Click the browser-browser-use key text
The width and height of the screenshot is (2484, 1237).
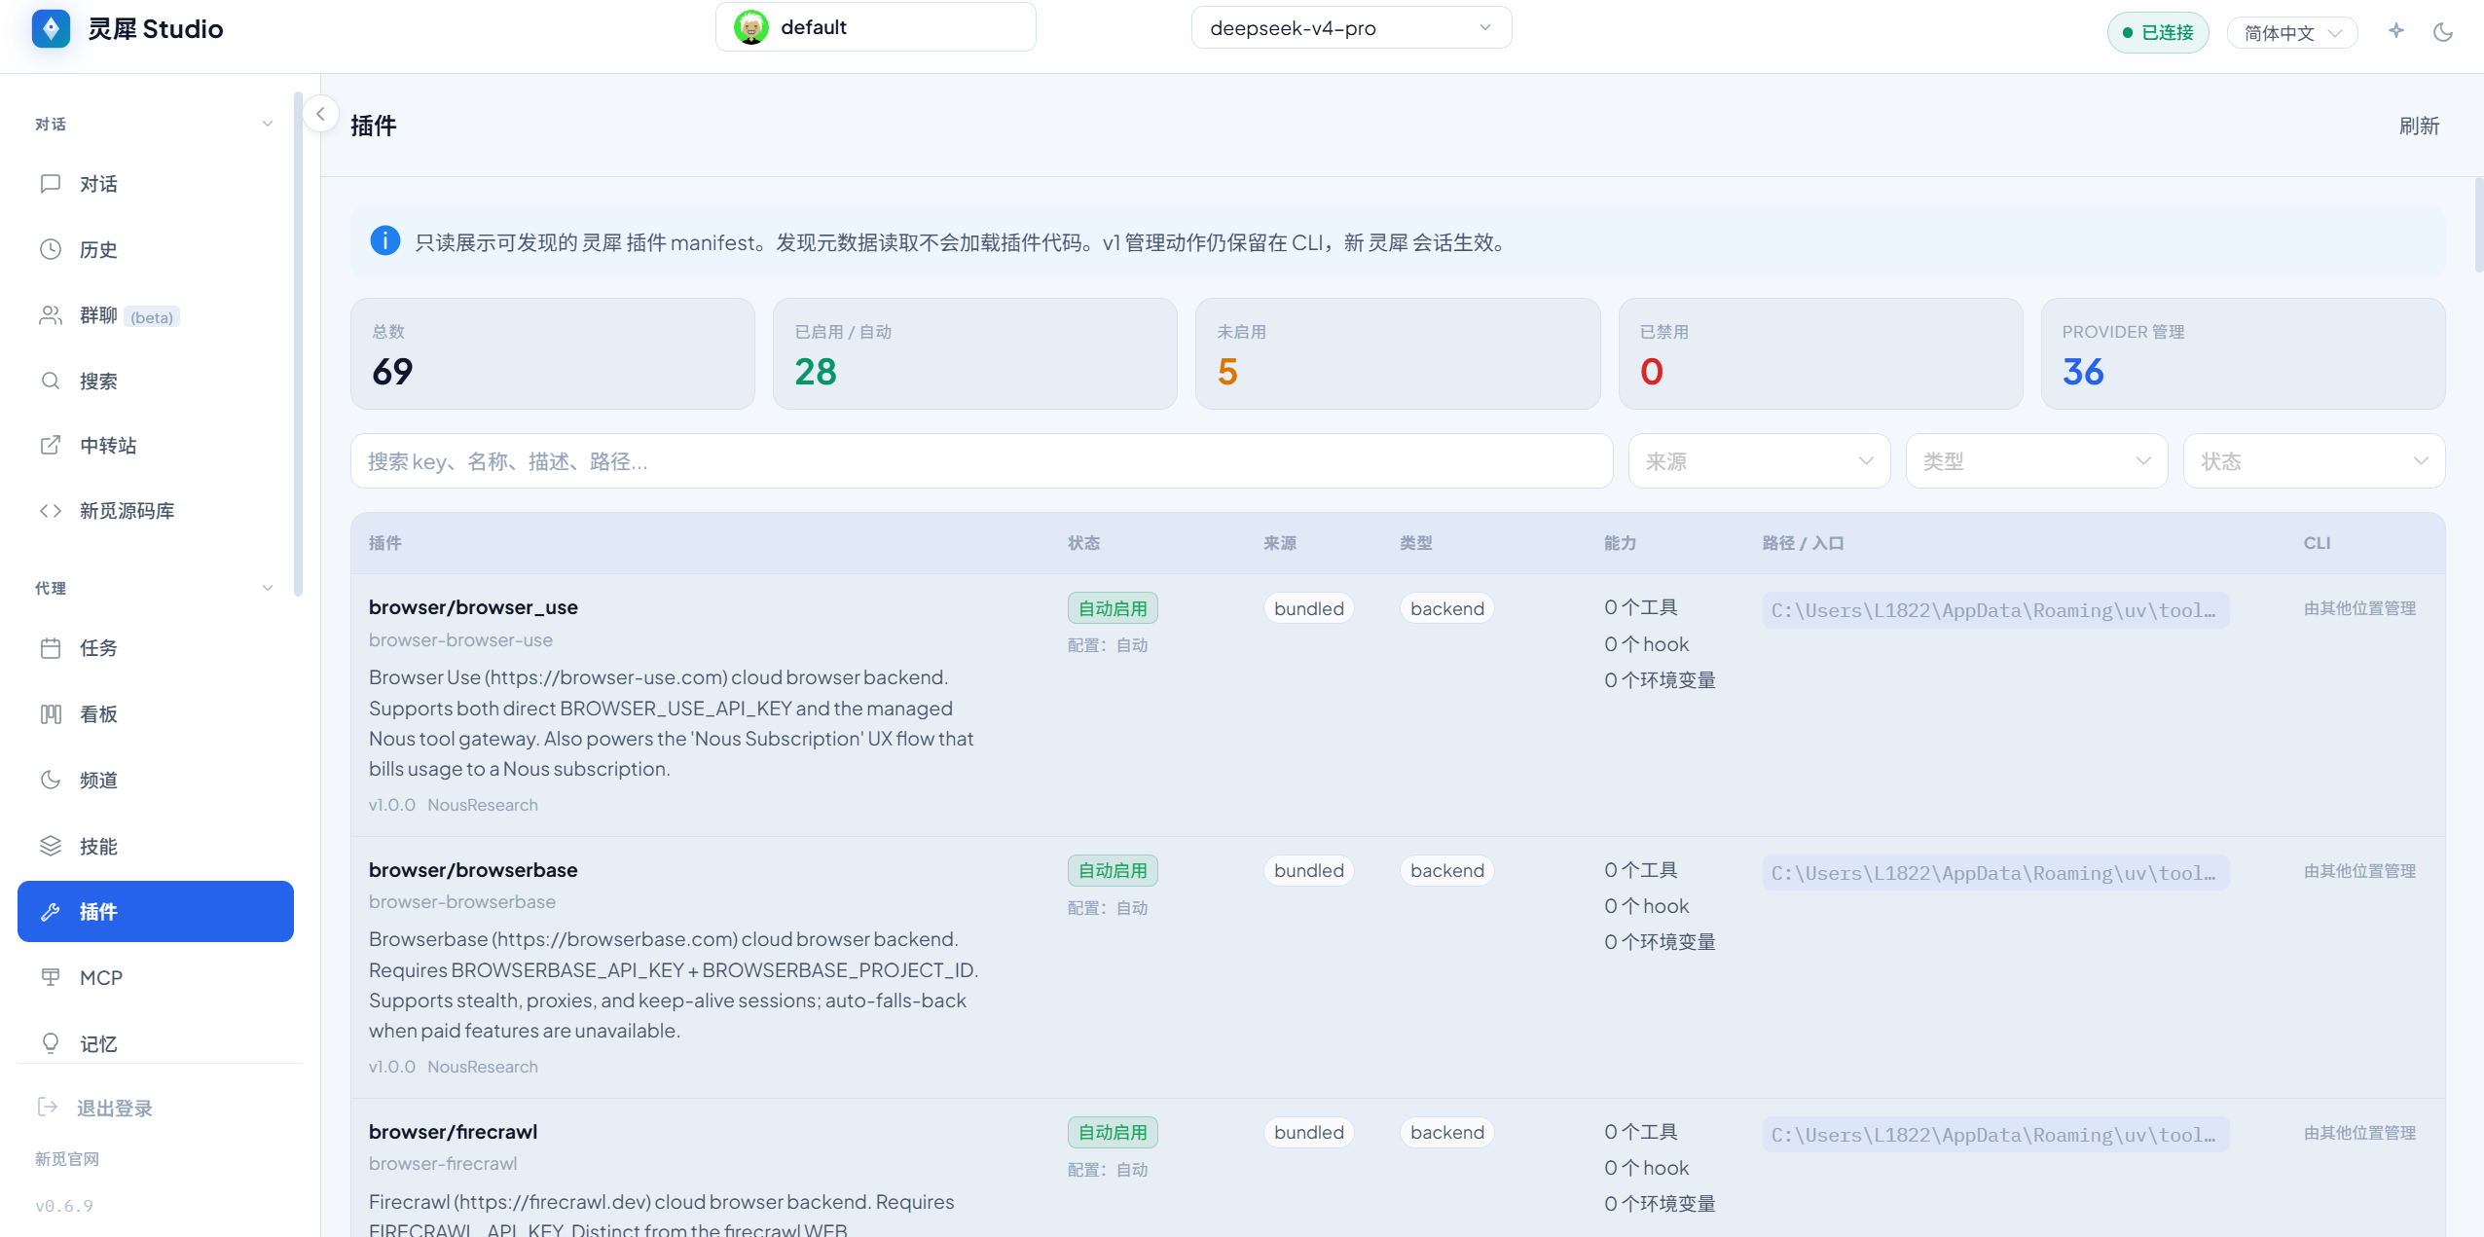pyautogui.click(x=460, y=640)
